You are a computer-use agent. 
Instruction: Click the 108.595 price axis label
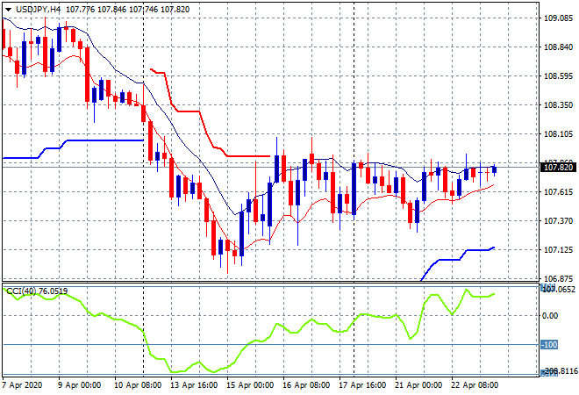[559, 76]
